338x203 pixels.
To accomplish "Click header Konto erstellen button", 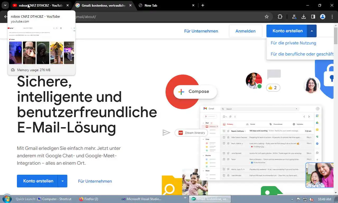I will 287,31.
